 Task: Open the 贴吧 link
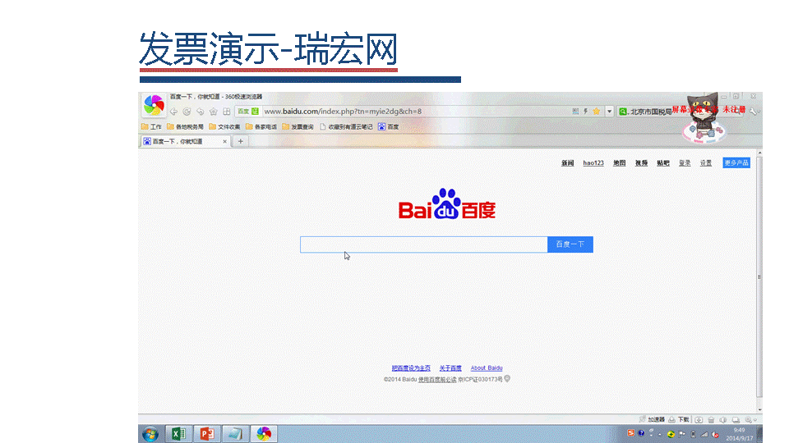663,163
